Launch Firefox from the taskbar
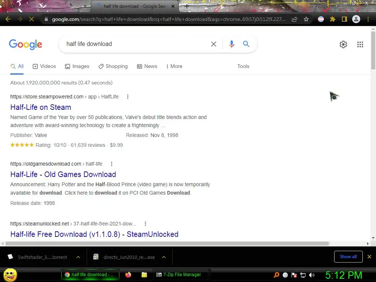This screenshot has height=282, width=376. click(128, 275)
